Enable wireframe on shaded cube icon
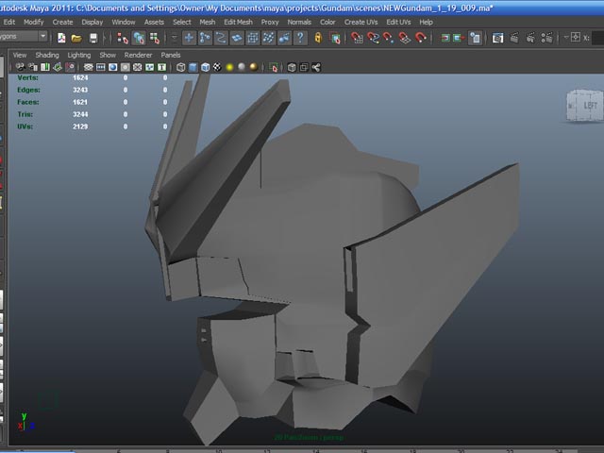Viewport: 604px width, 453px height. click(x=206, y=67)
